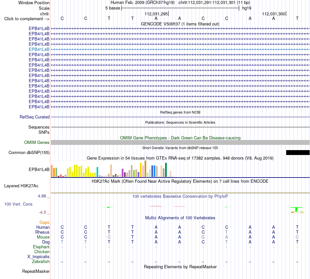310x279 pixels.
Task: Click the 'RefSeq genes from NCBI' title
Action: pos(180,112)
